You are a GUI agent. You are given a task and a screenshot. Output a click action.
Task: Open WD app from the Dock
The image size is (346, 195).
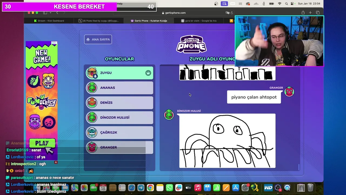pyautogui.click(x=268, y=188)
